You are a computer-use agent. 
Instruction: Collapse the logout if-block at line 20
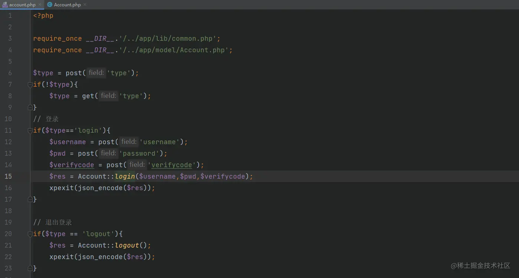30,234
